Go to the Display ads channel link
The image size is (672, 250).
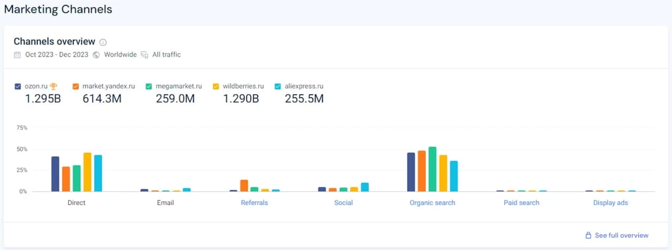610,202
